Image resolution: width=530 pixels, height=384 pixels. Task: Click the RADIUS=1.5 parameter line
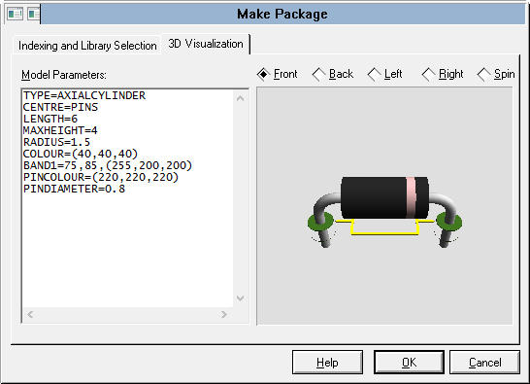pos(56,142)
